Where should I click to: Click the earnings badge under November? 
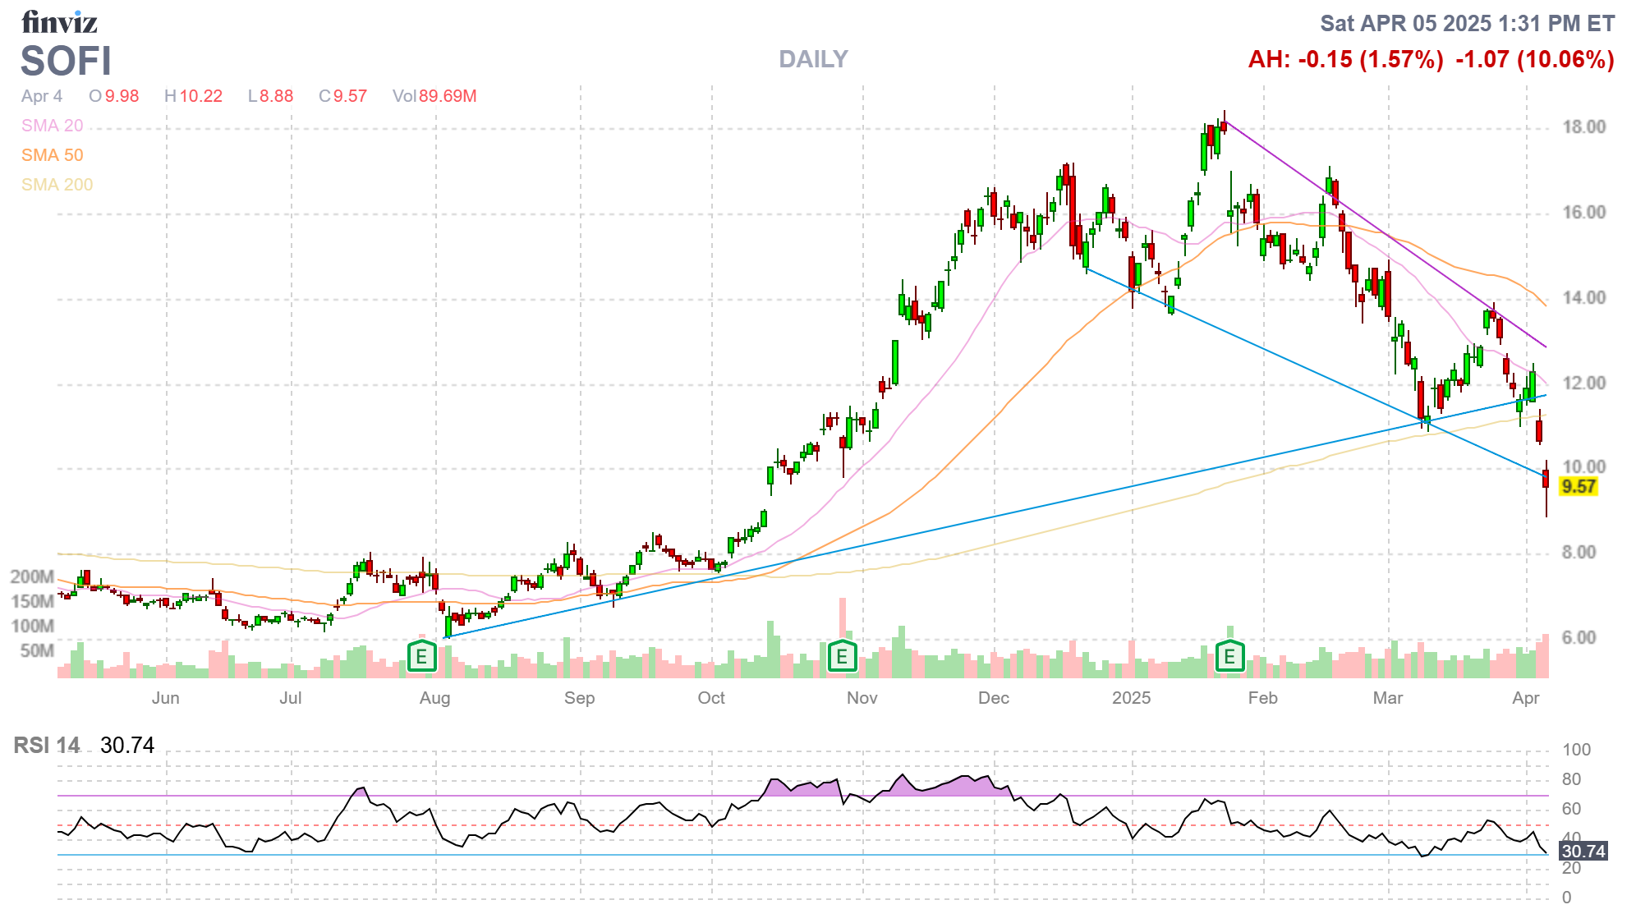[842, 657]
